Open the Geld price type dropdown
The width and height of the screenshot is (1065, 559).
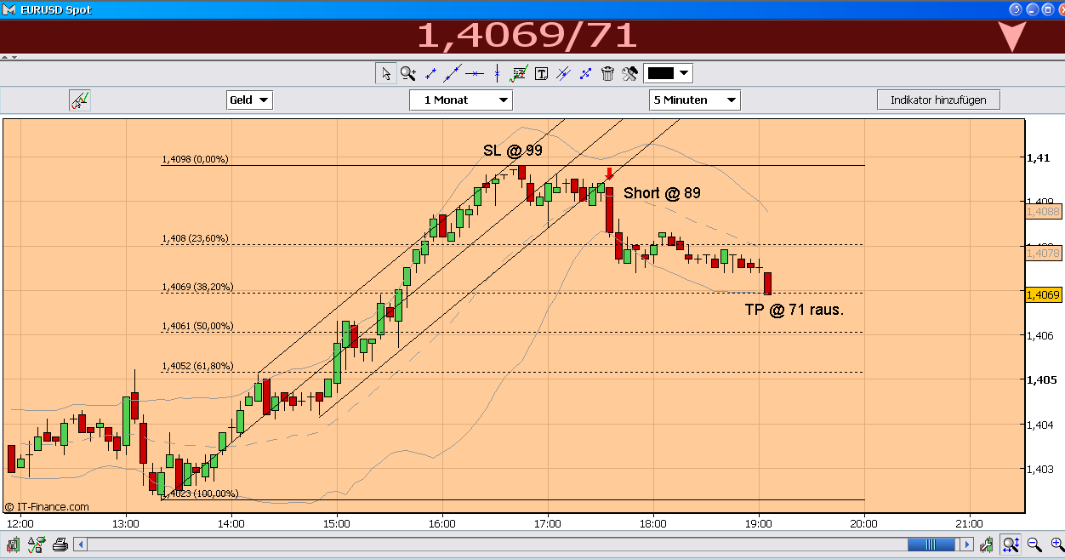(x=249, y=100)
